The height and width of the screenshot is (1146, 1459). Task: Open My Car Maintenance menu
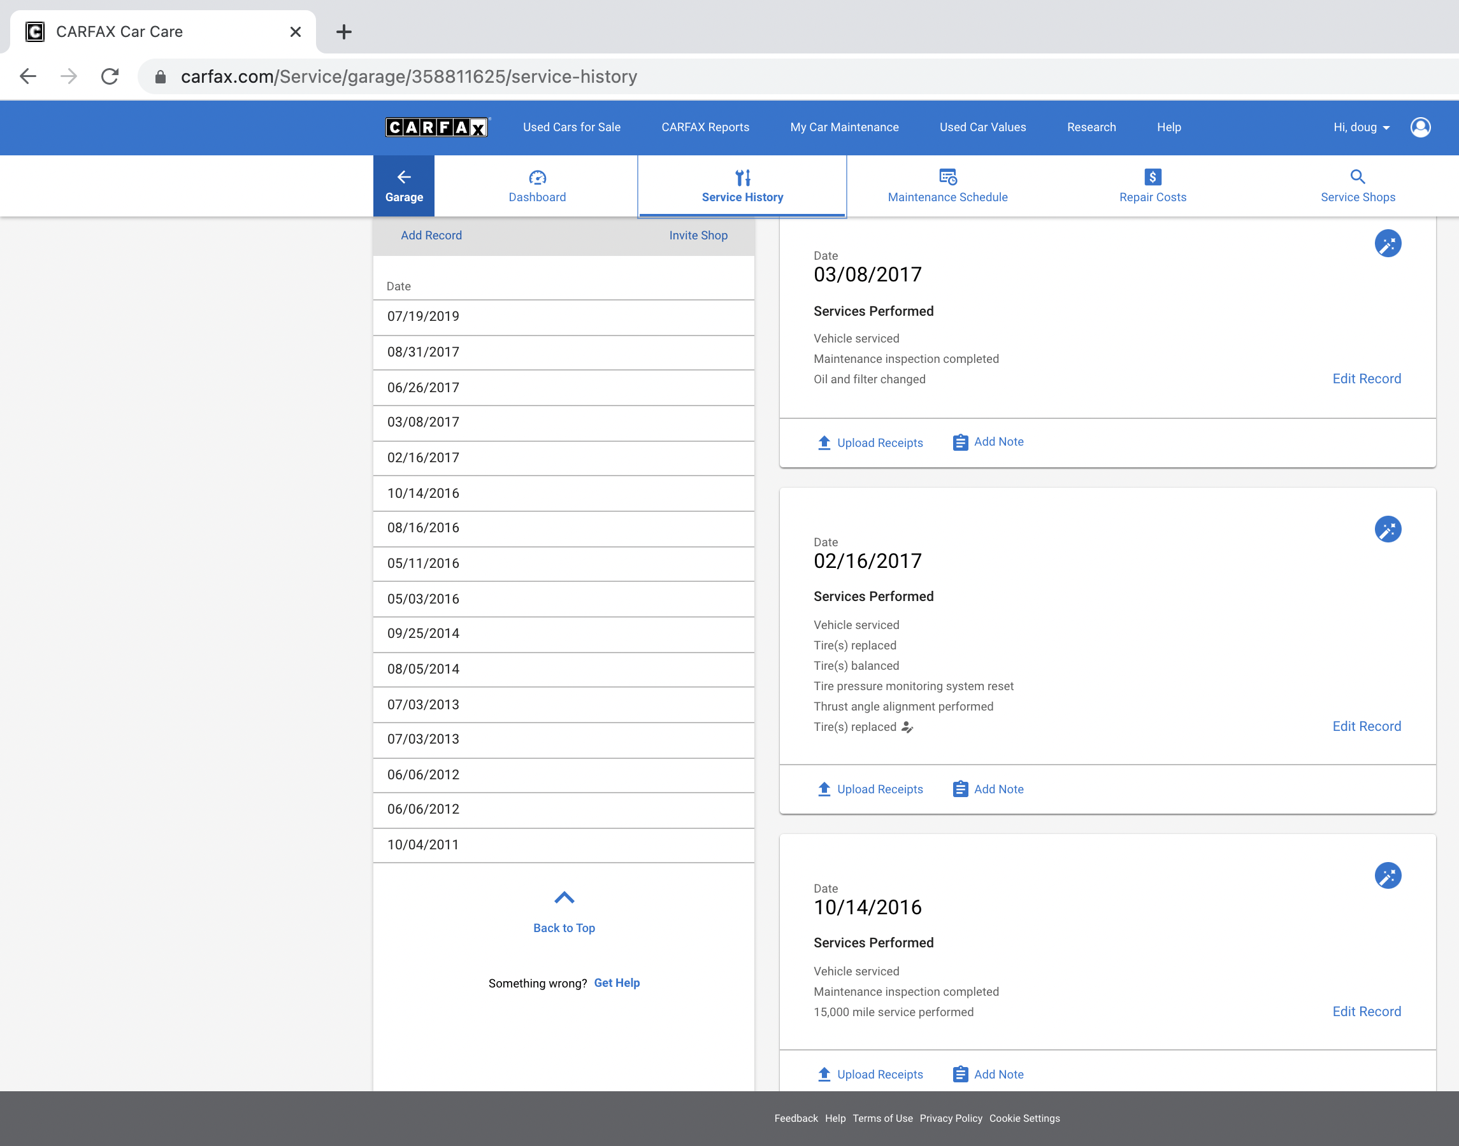844,127
